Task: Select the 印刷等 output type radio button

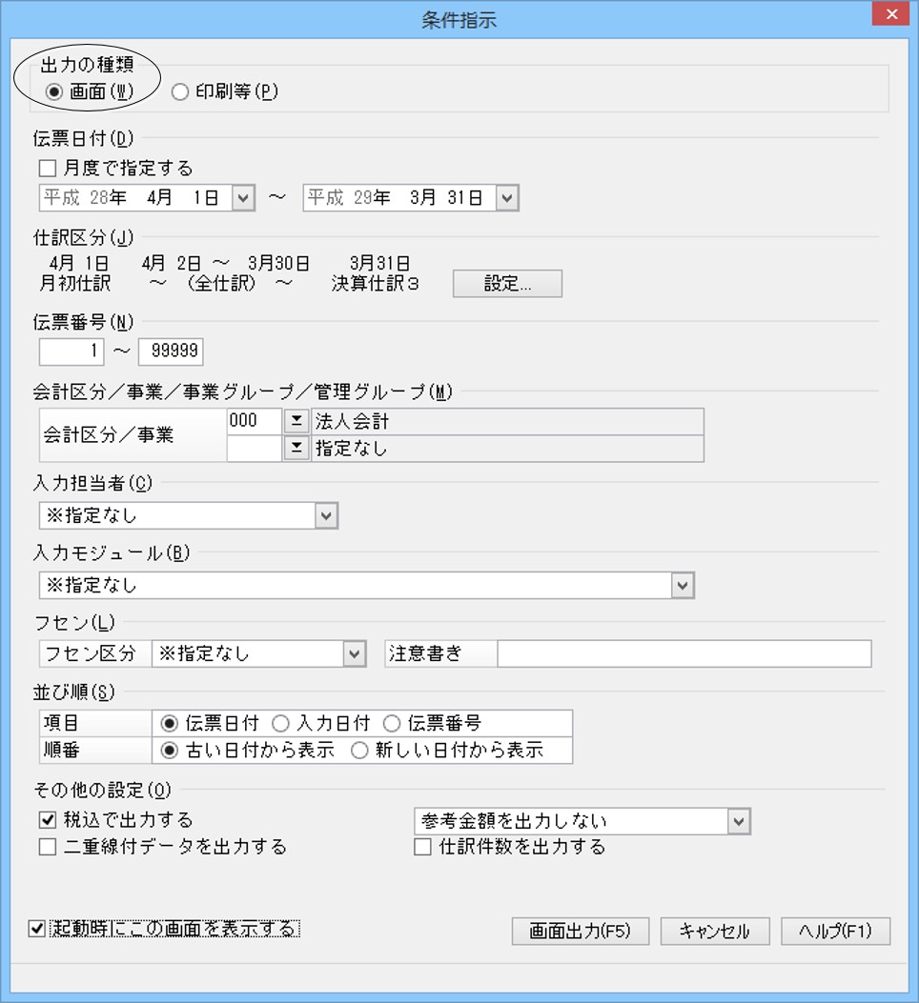Action: coord(179,92)
